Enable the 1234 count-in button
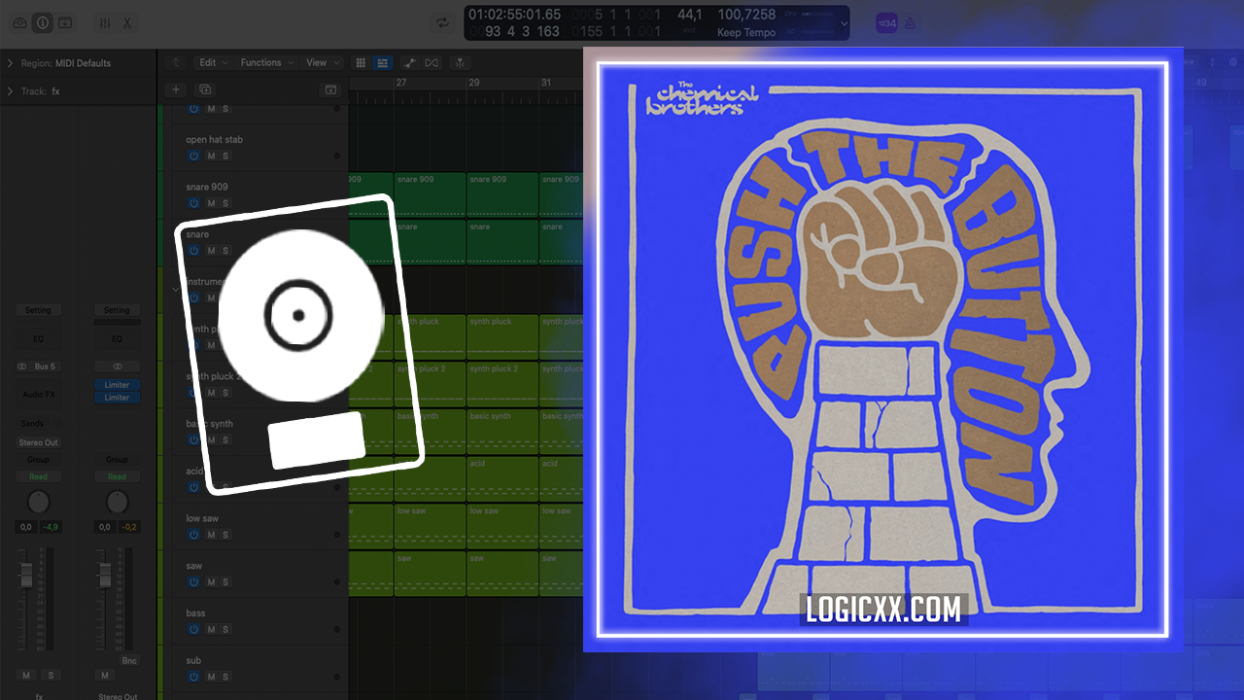 pos(886,23)
